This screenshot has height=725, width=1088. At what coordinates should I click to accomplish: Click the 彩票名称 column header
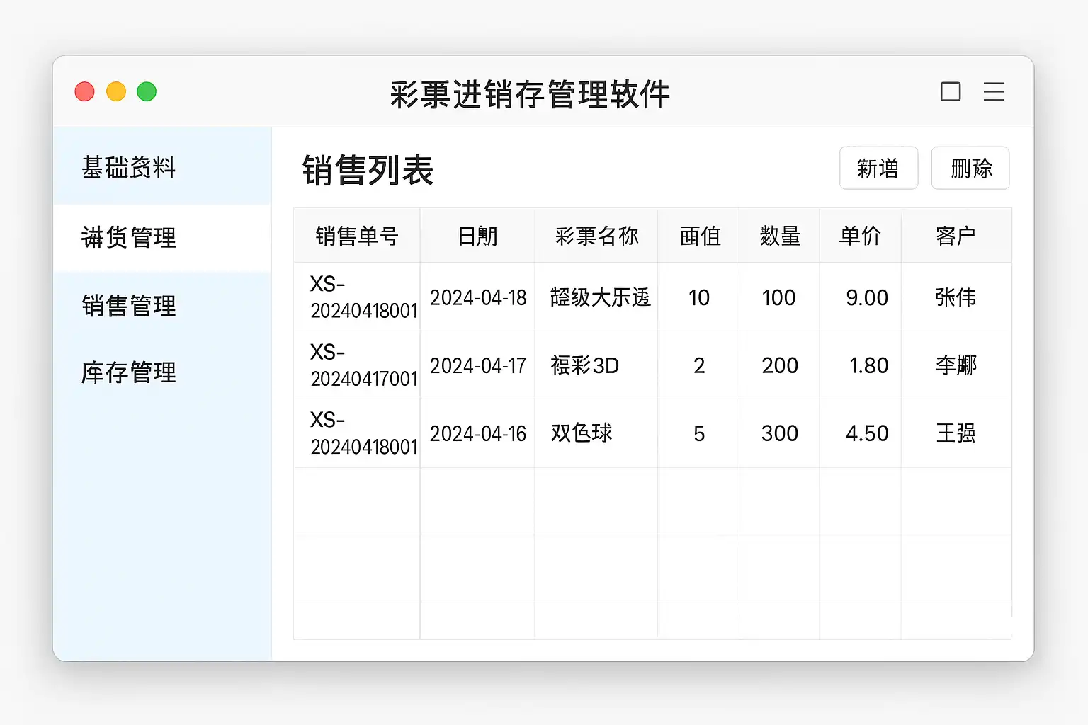click(596, 236)
